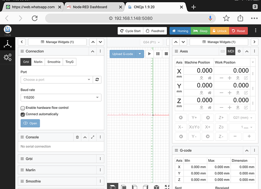
Task: Increase Z axis work position with plus
Action: pyautogui.click(x=230, y=107)
